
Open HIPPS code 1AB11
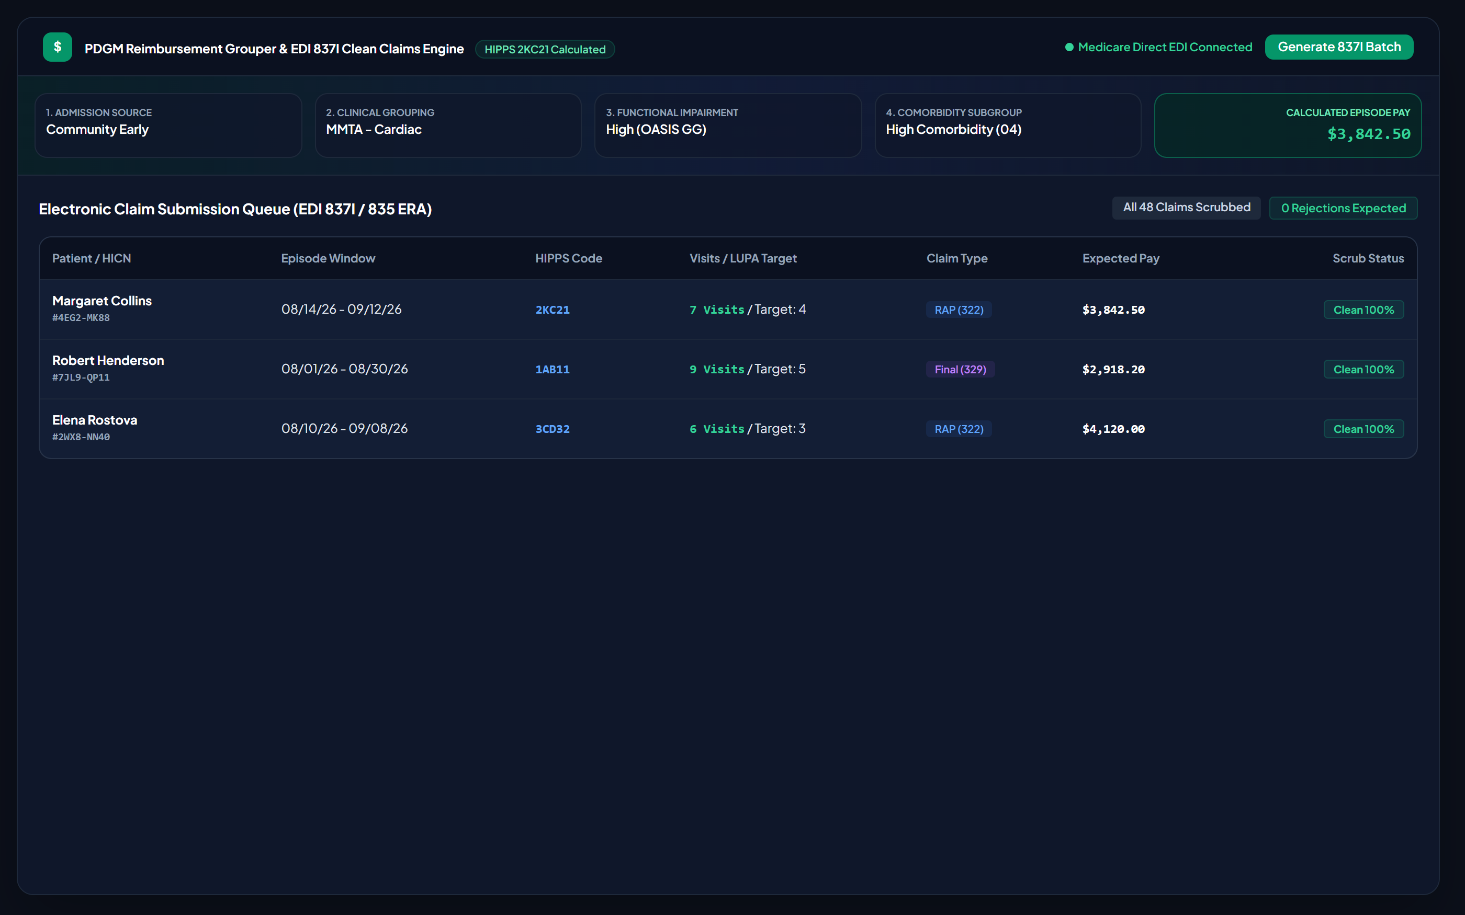click(552, 370)
